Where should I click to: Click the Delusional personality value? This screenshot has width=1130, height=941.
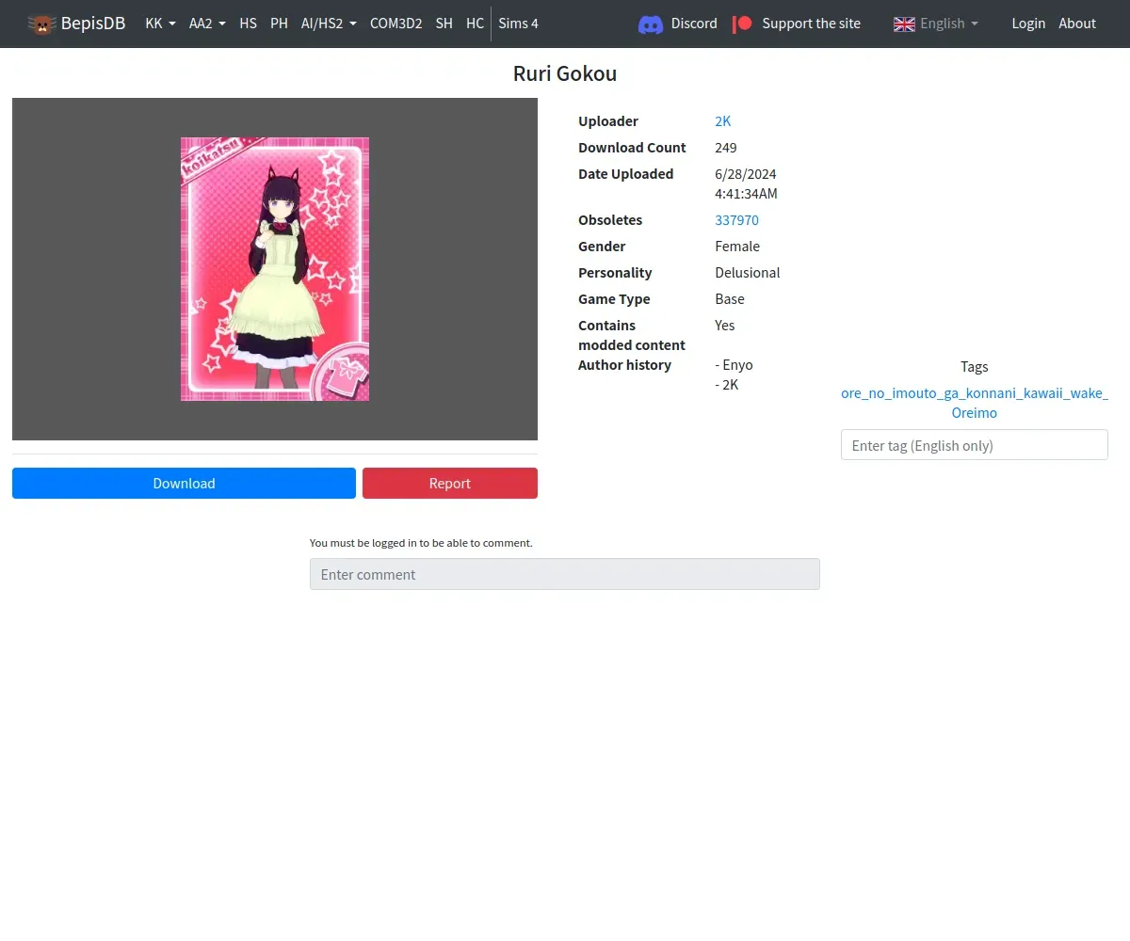coord(748,273)
